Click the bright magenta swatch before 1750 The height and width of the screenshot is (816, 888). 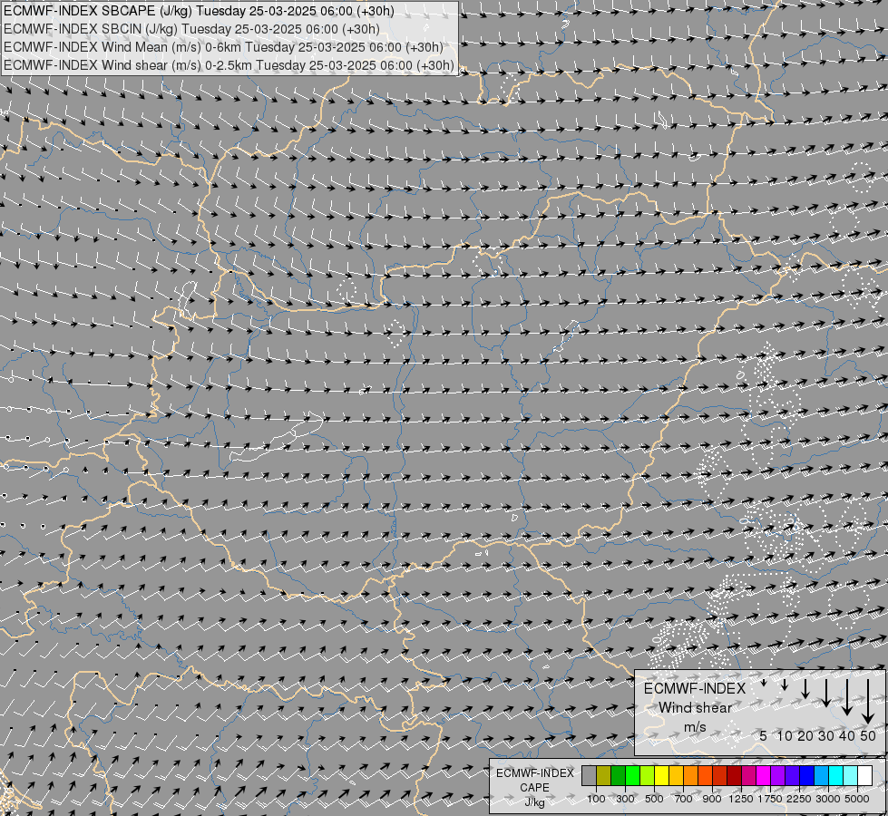[x=764, y=776]
